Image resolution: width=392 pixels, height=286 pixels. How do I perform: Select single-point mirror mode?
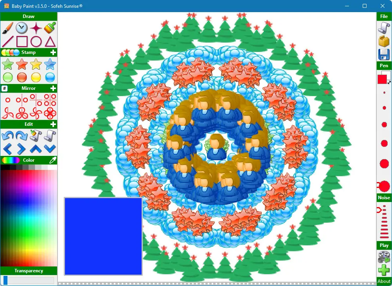point(8,100)
